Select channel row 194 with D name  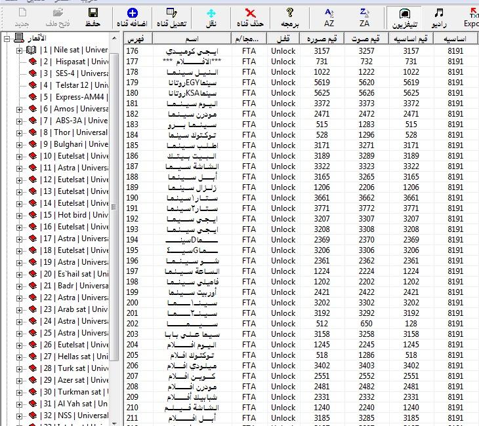pos(301,240)
